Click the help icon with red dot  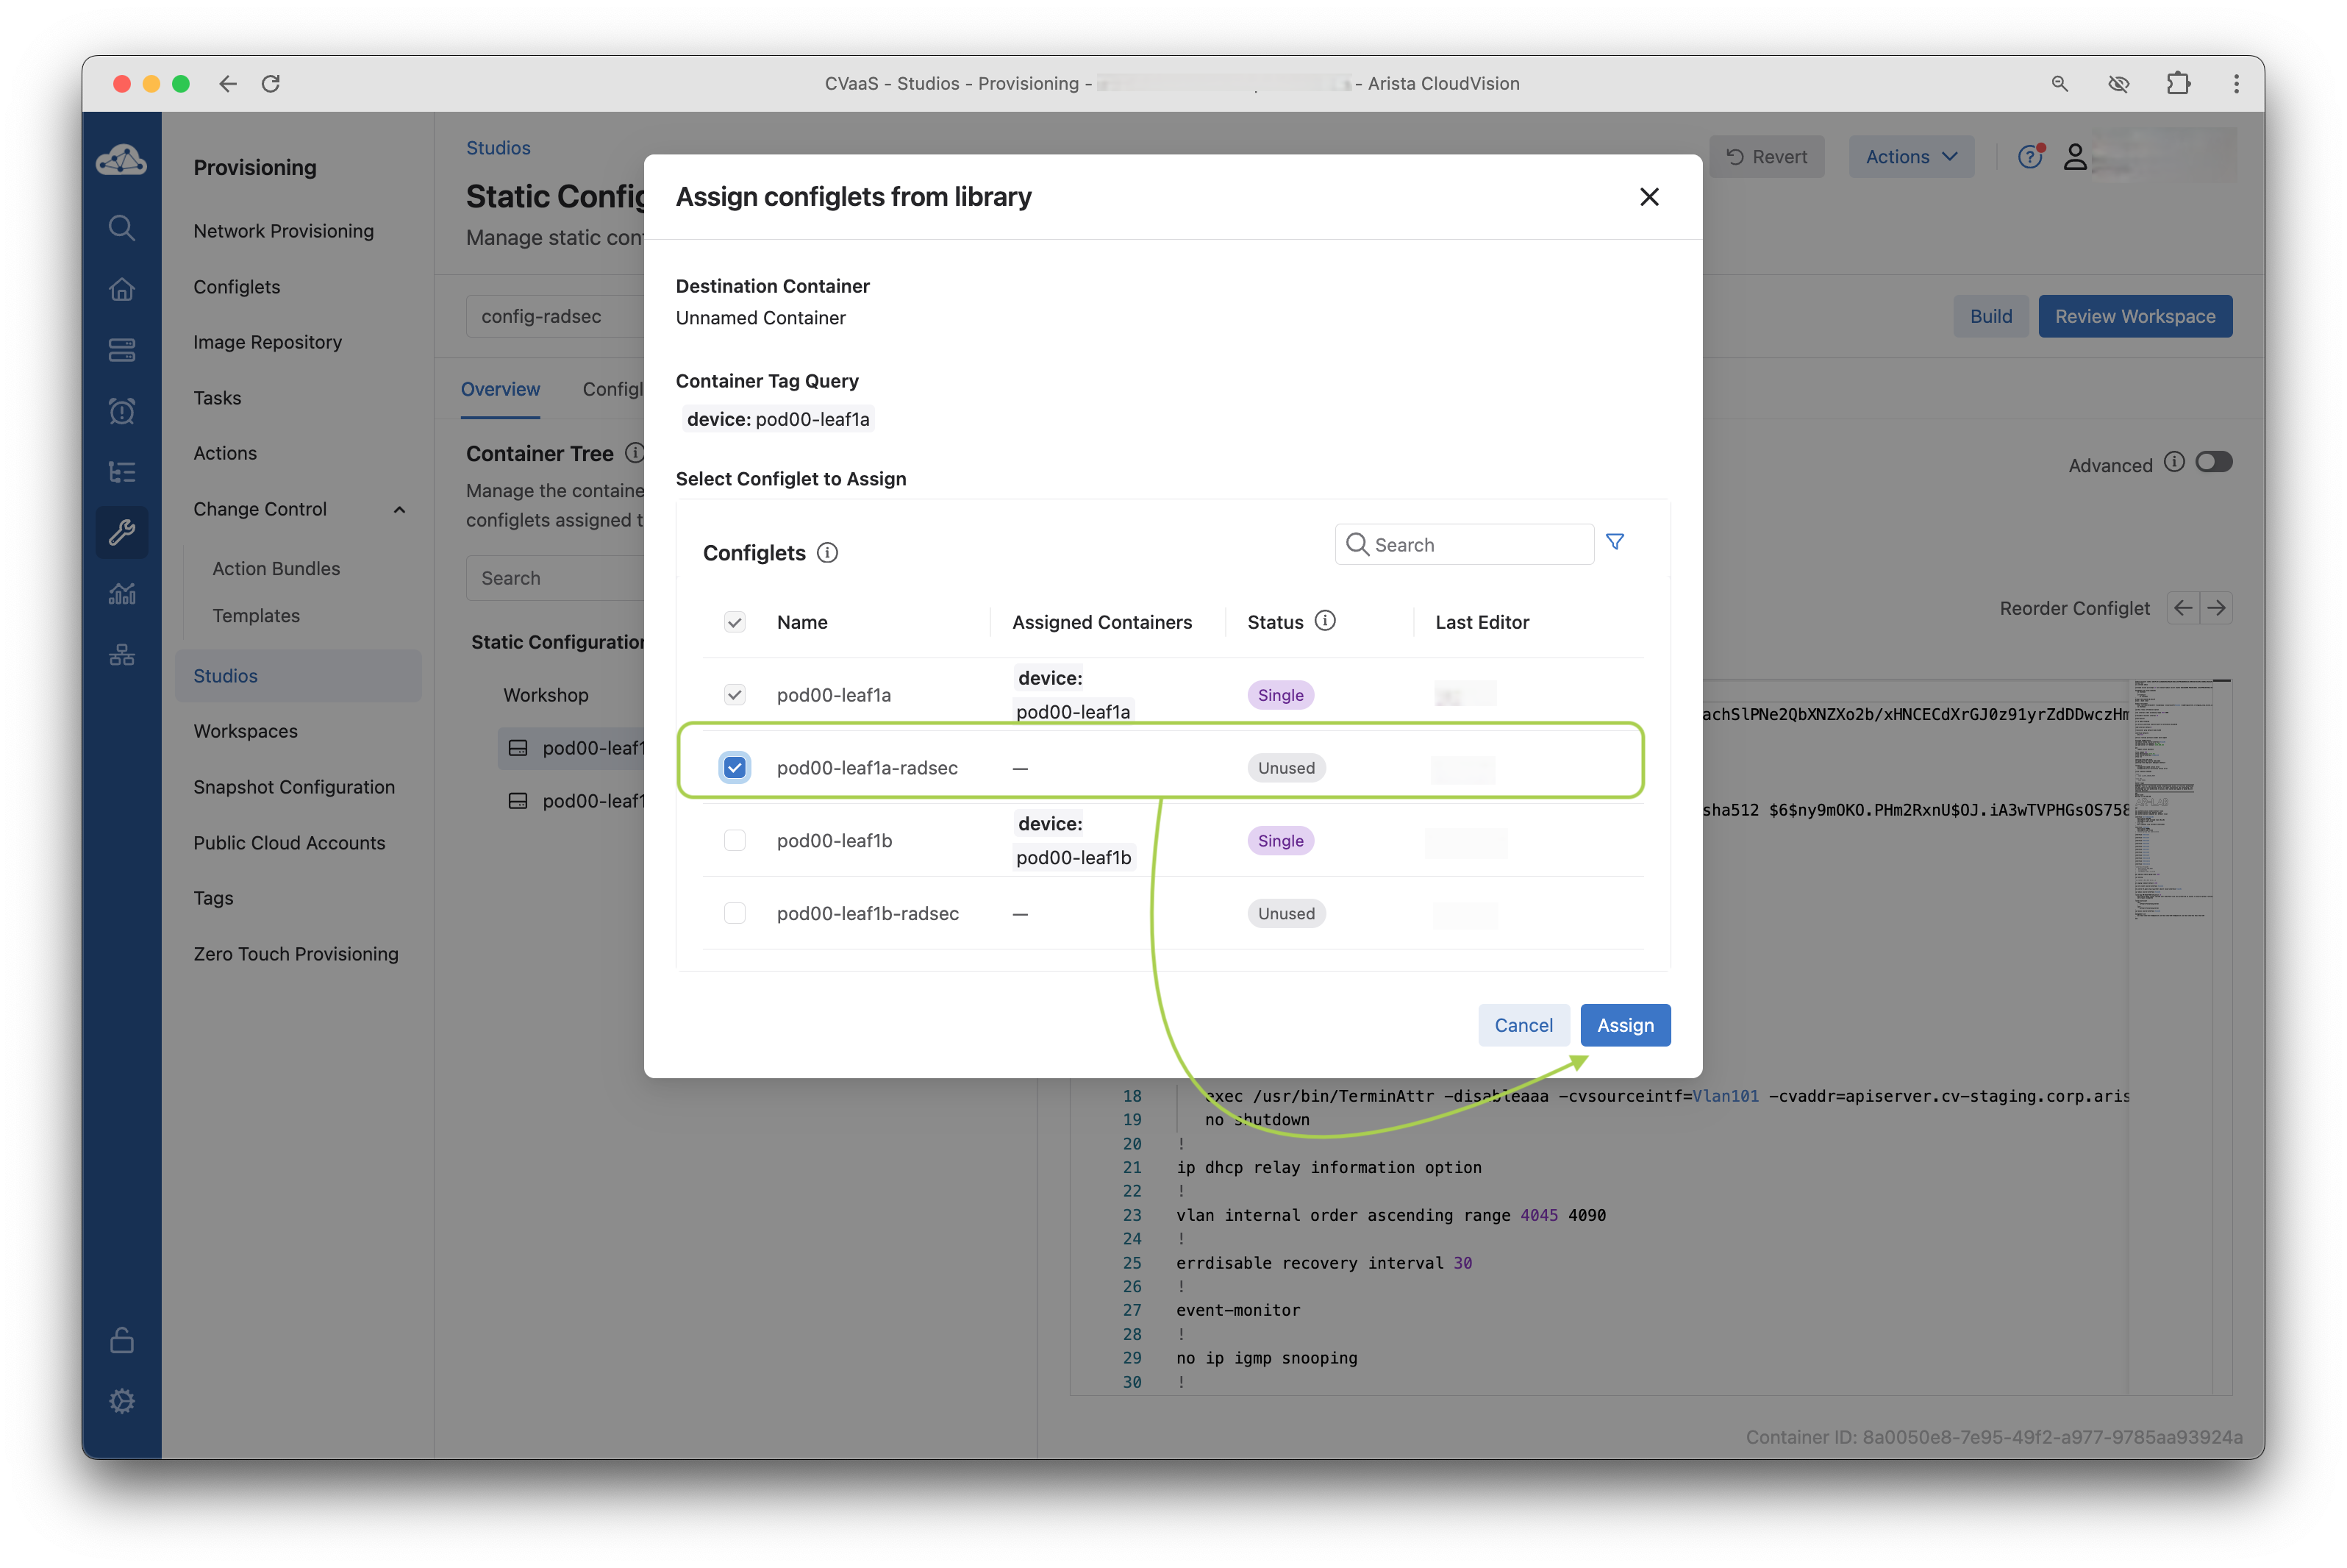(2029, 157)
